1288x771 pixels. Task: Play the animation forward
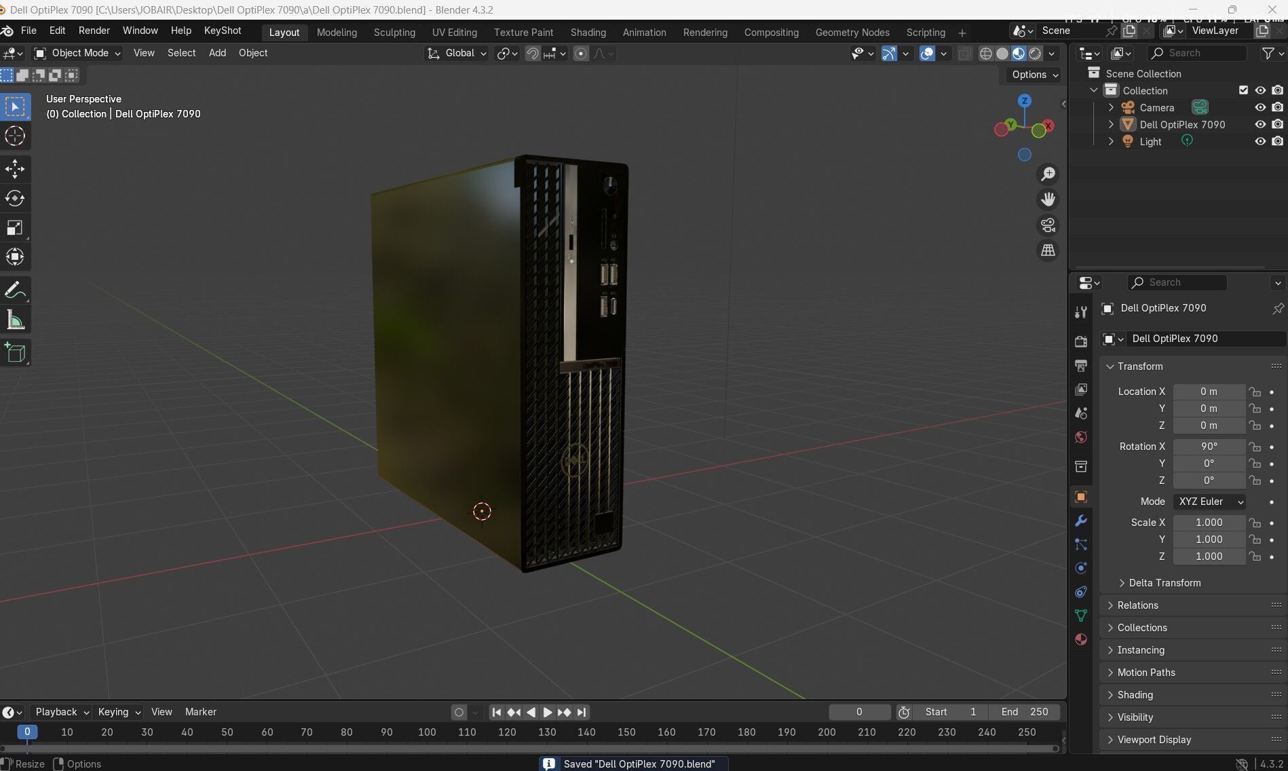(547, 712)
